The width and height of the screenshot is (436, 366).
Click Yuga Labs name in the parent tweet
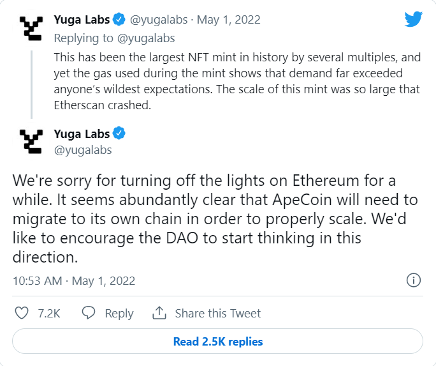(82, 19)
